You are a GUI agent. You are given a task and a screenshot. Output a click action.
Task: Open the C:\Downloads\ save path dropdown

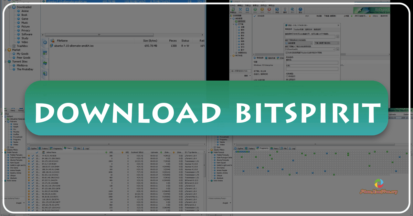[334, 49]
